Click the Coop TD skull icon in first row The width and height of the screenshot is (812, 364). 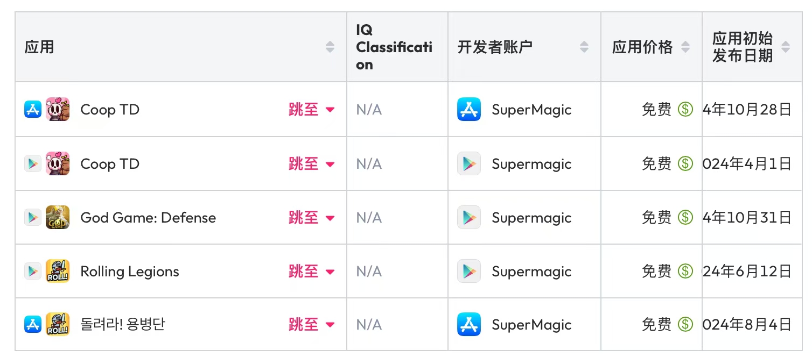[58, 109]
